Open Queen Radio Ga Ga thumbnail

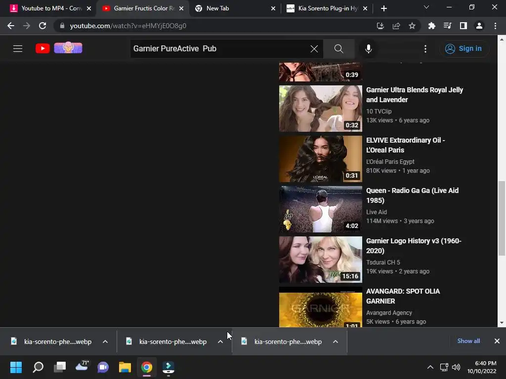click(320, 209)
